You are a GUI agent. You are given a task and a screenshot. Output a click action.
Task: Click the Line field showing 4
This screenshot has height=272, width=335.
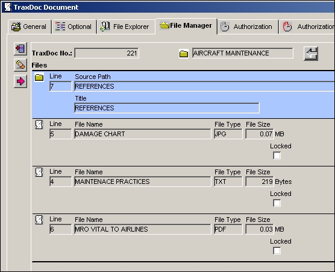pyautogui.click(x=61, y=182)
